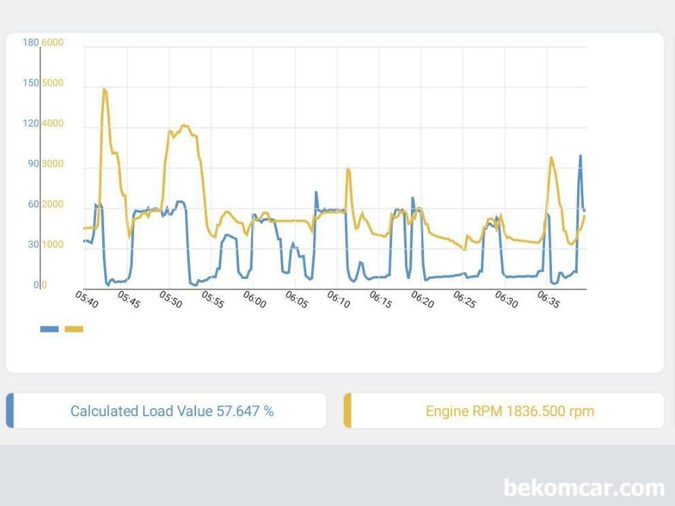Click the tallest blue load spike at far right

580,156
